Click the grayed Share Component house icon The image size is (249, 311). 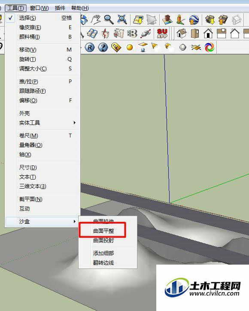tap(236, 19)
